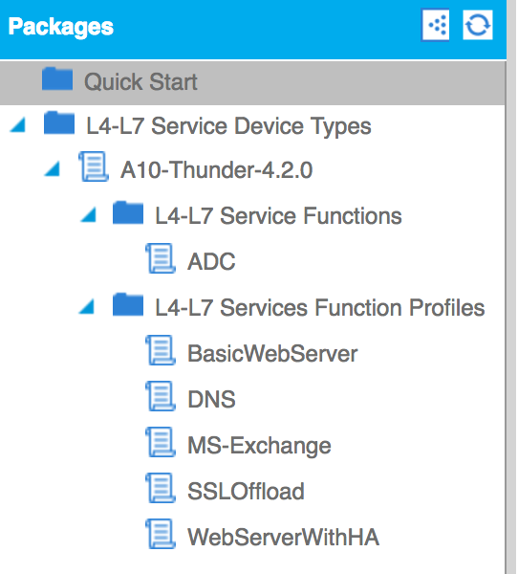Image resolution: width=518 pixels, height=574 pixels.
Task: Click the topology dots icon in Packages header
Action: (435, 25)
